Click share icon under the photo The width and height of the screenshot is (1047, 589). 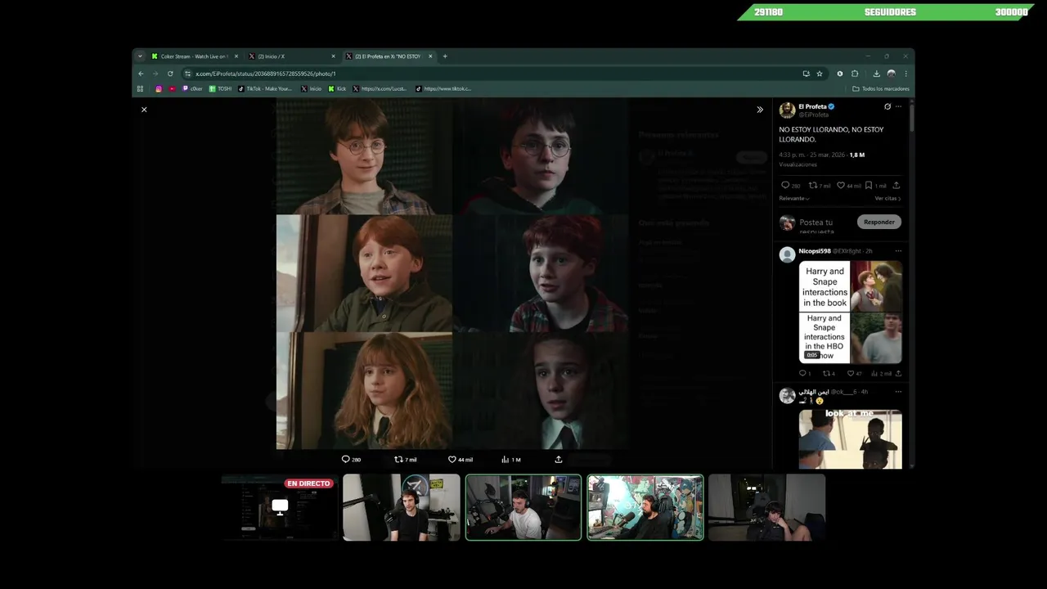559,460
